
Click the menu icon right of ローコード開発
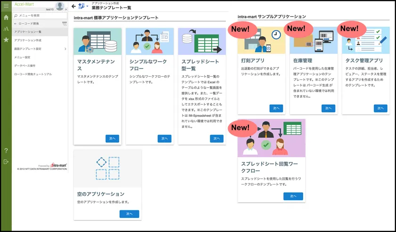pyautogui.click(x=65, y=24)
